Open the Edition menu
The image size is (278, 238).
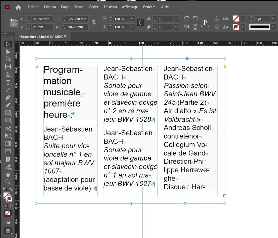point(50,7)
